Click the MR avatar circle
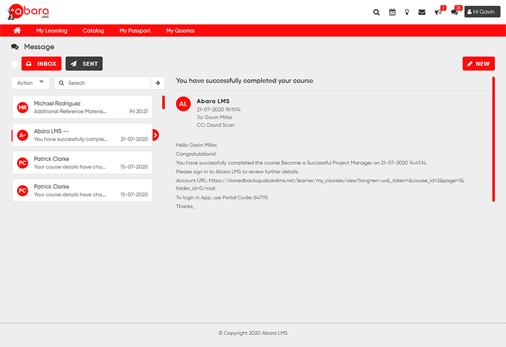Image resolution: width=506 pixels, height=347 pixels. click(x=23, y=107)
